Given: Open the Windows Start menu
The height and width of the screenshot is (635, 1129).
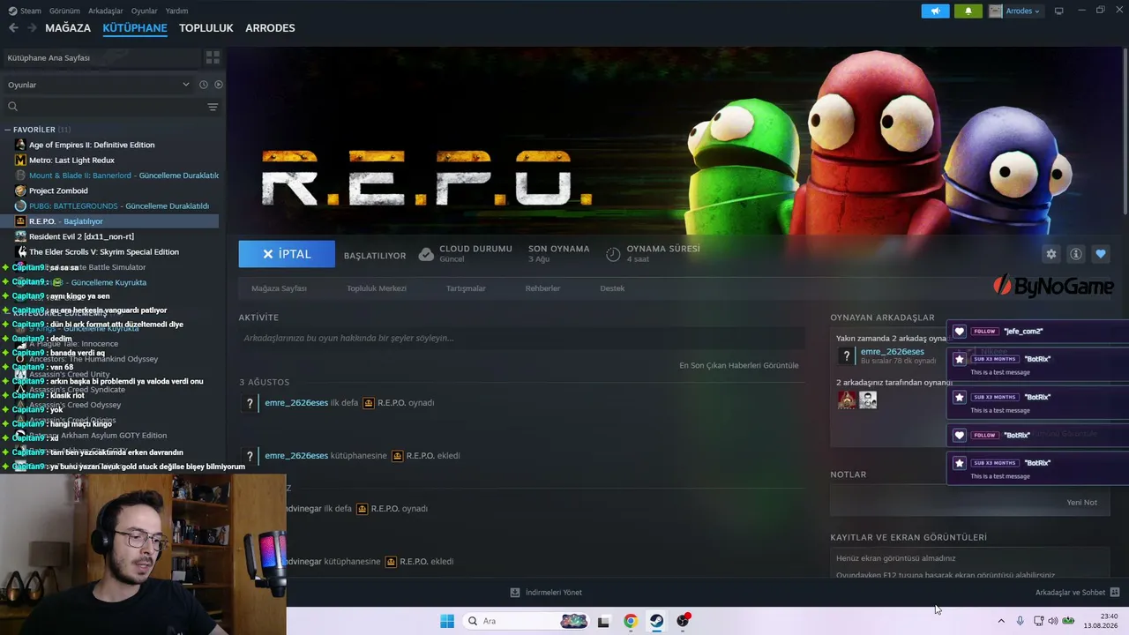Looking at the screenshot, I should tap(447, 621).
